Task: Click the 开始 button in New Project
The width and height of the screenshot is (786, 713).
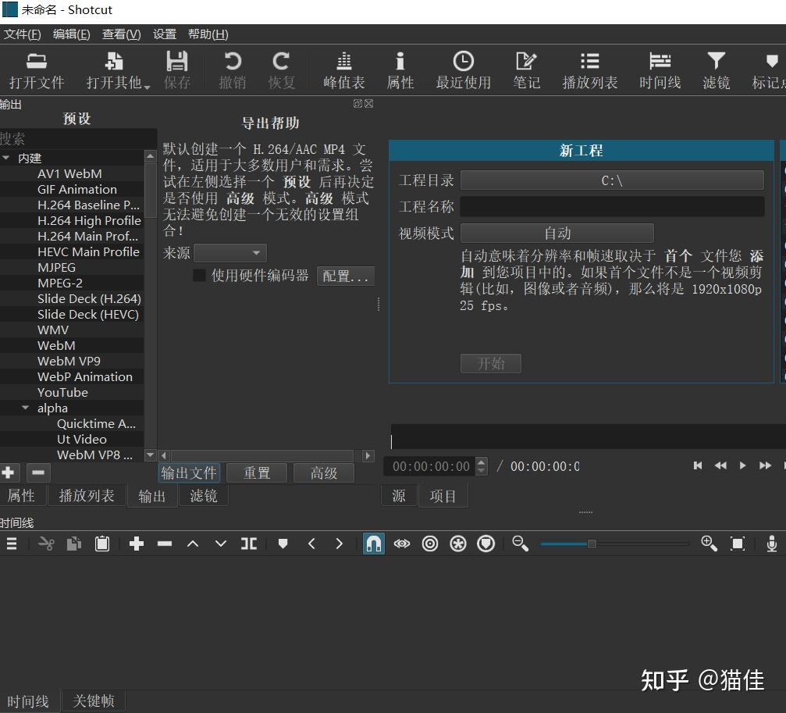Action: pyautogui.click(x=490, y=363)
